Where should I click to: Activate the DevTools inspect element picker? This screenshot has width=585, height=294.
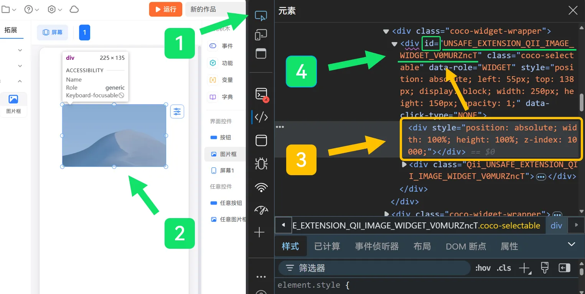[261, 16]
